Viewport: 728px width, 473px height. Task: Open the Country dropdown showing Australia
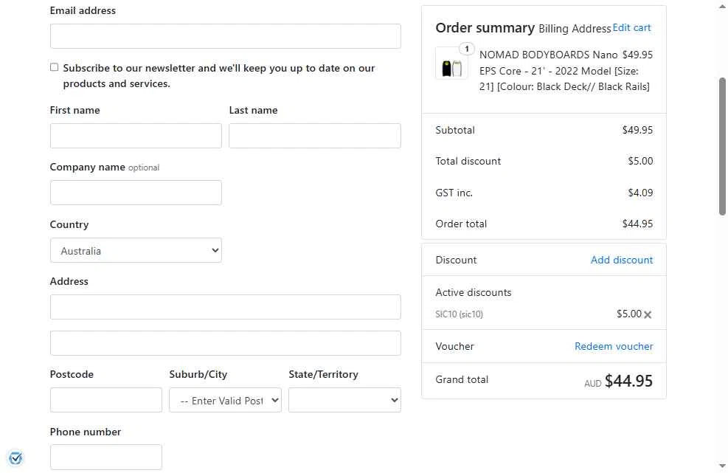[136, 250]
